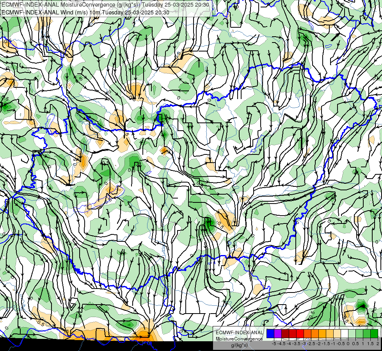Pick the bright red swatch between -3.5 and -3

(300, 334)
